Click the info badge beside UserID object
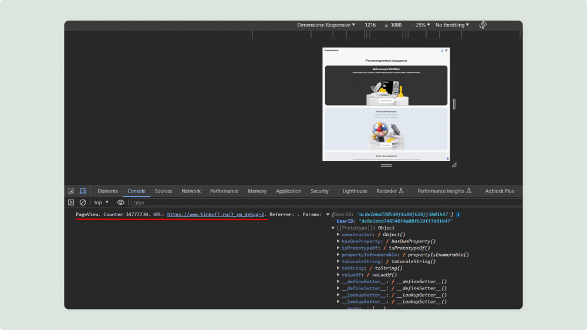The image size is (587, 330). [x=458, y=215]
